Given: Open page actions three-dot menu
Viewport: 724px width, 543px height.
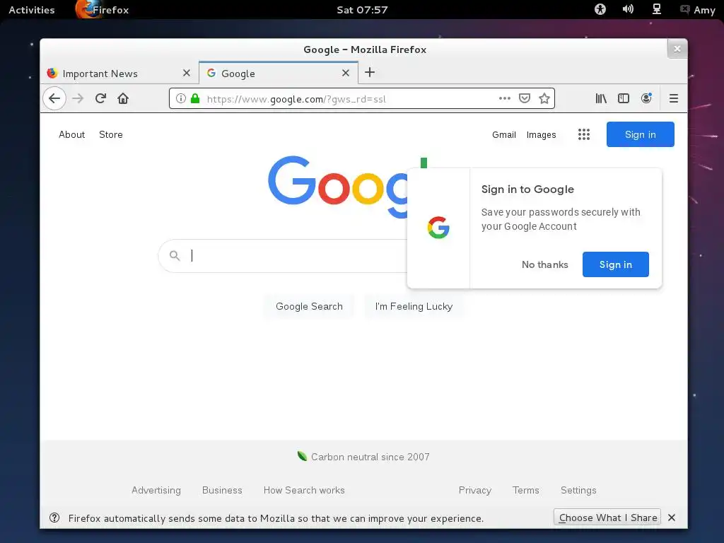Looking at the screenshot, I should (x=505, y=98).
